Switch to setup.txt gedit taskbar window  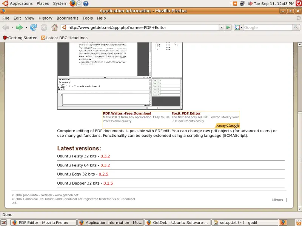coord(245,223)
